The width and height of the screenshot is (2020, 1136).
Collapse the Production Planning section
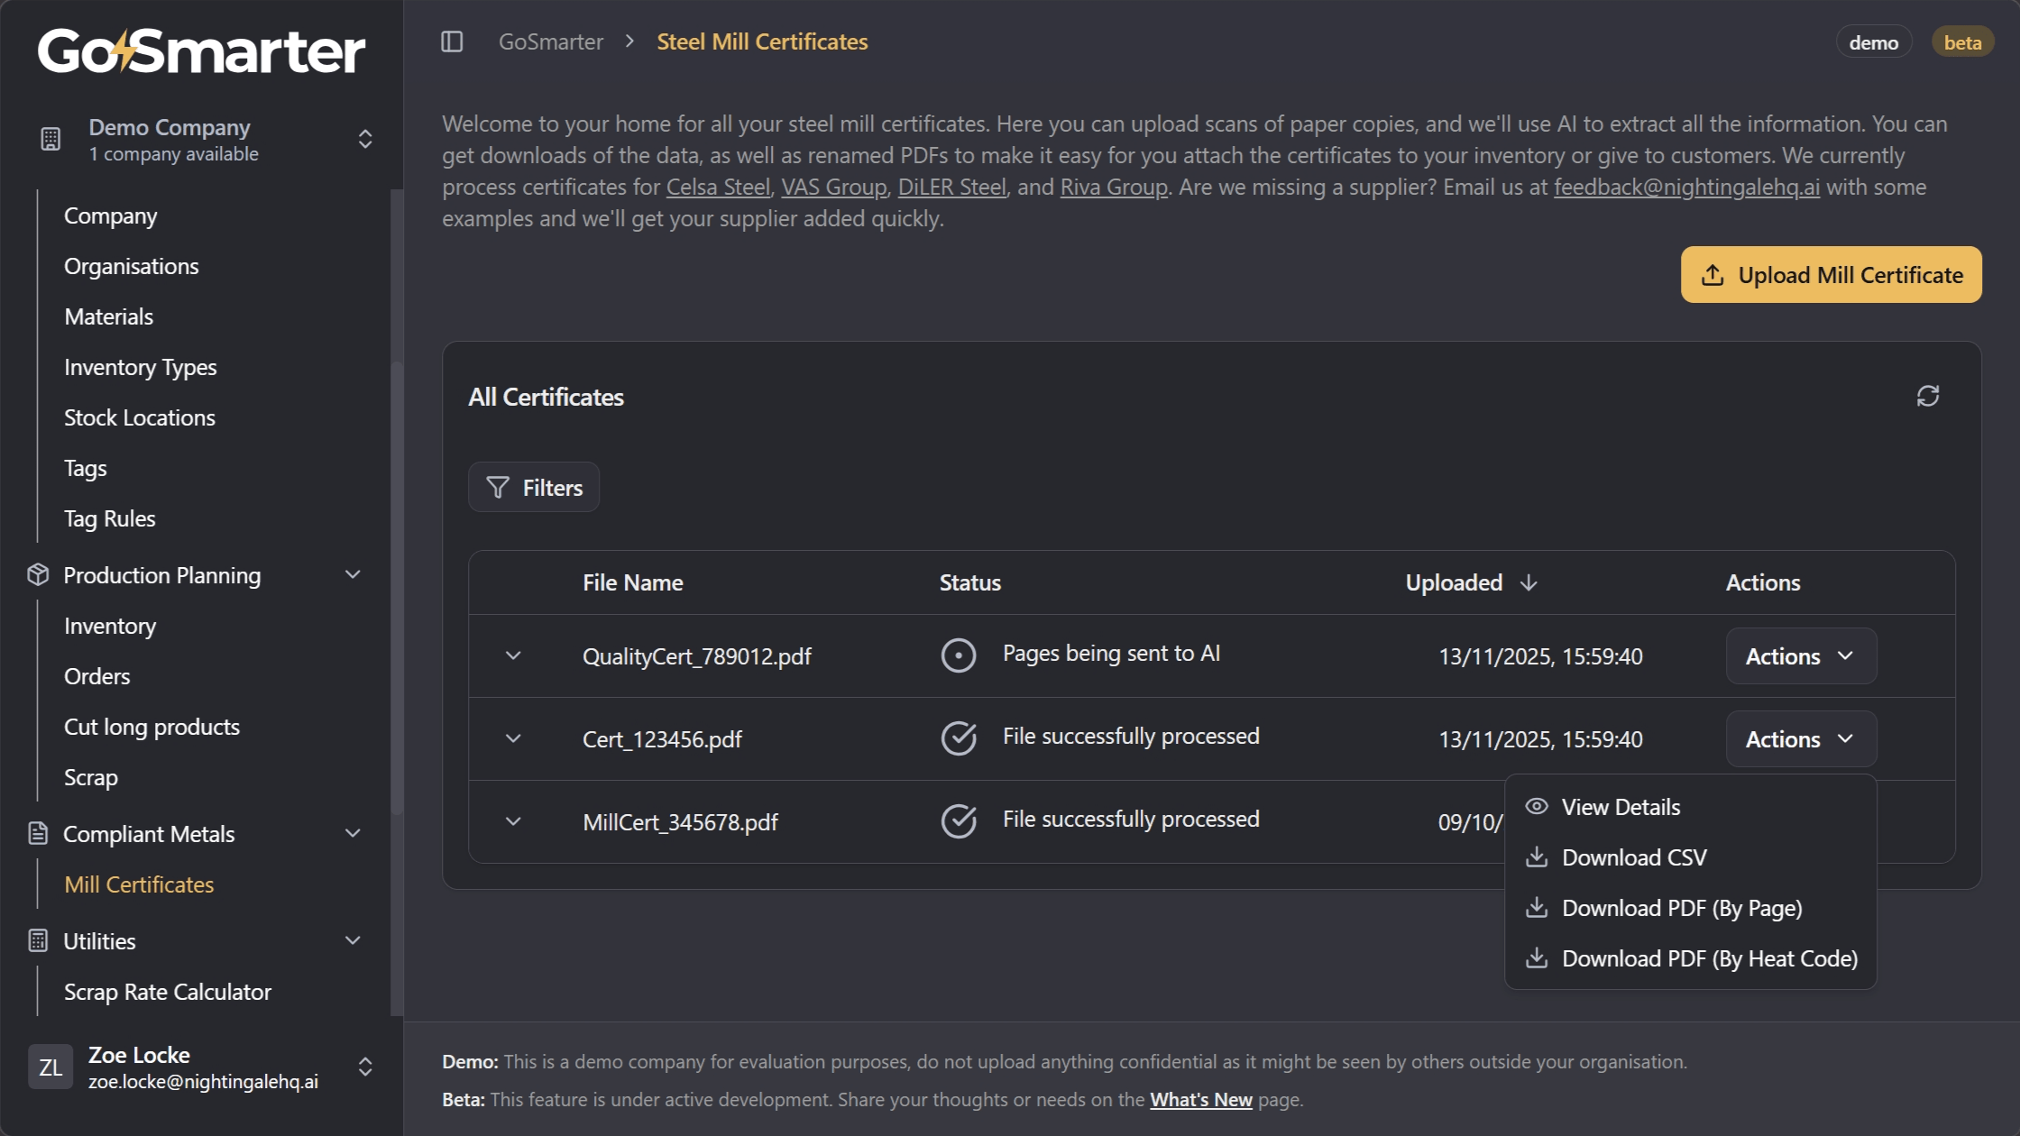353,574
